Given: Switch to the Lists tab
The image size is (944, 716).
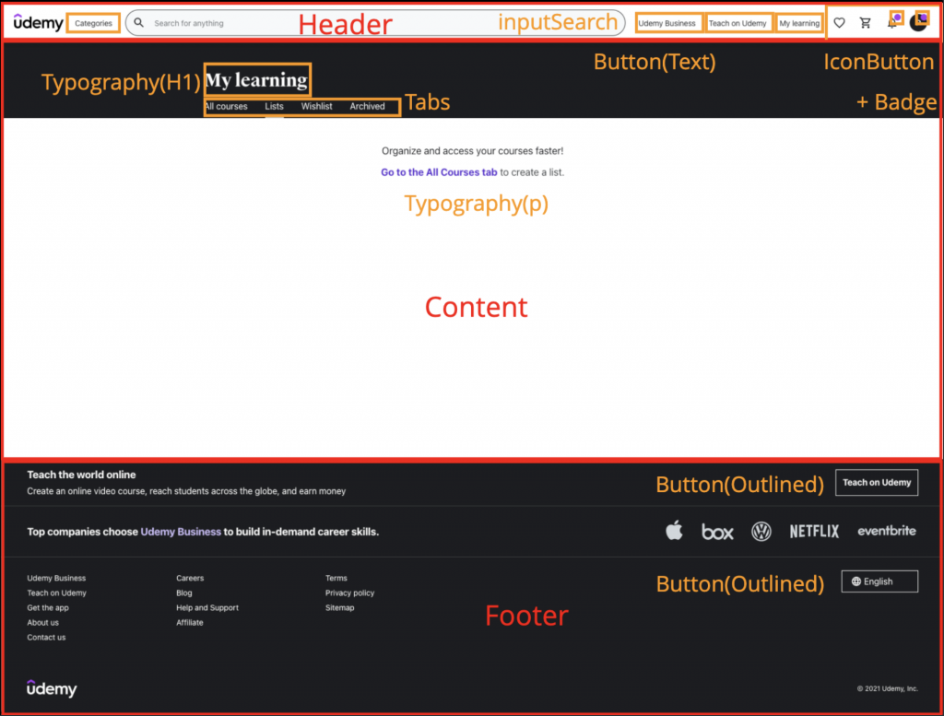Looking at the screenshot, I should point(274,107).
